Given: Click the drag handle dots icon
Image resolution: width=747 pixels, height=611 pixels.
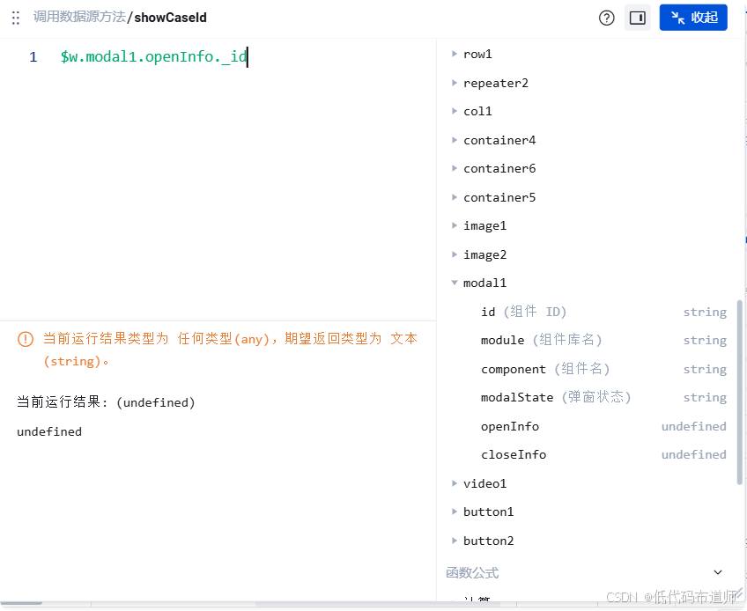Looking at the screenshot, I should coord(16,18).
